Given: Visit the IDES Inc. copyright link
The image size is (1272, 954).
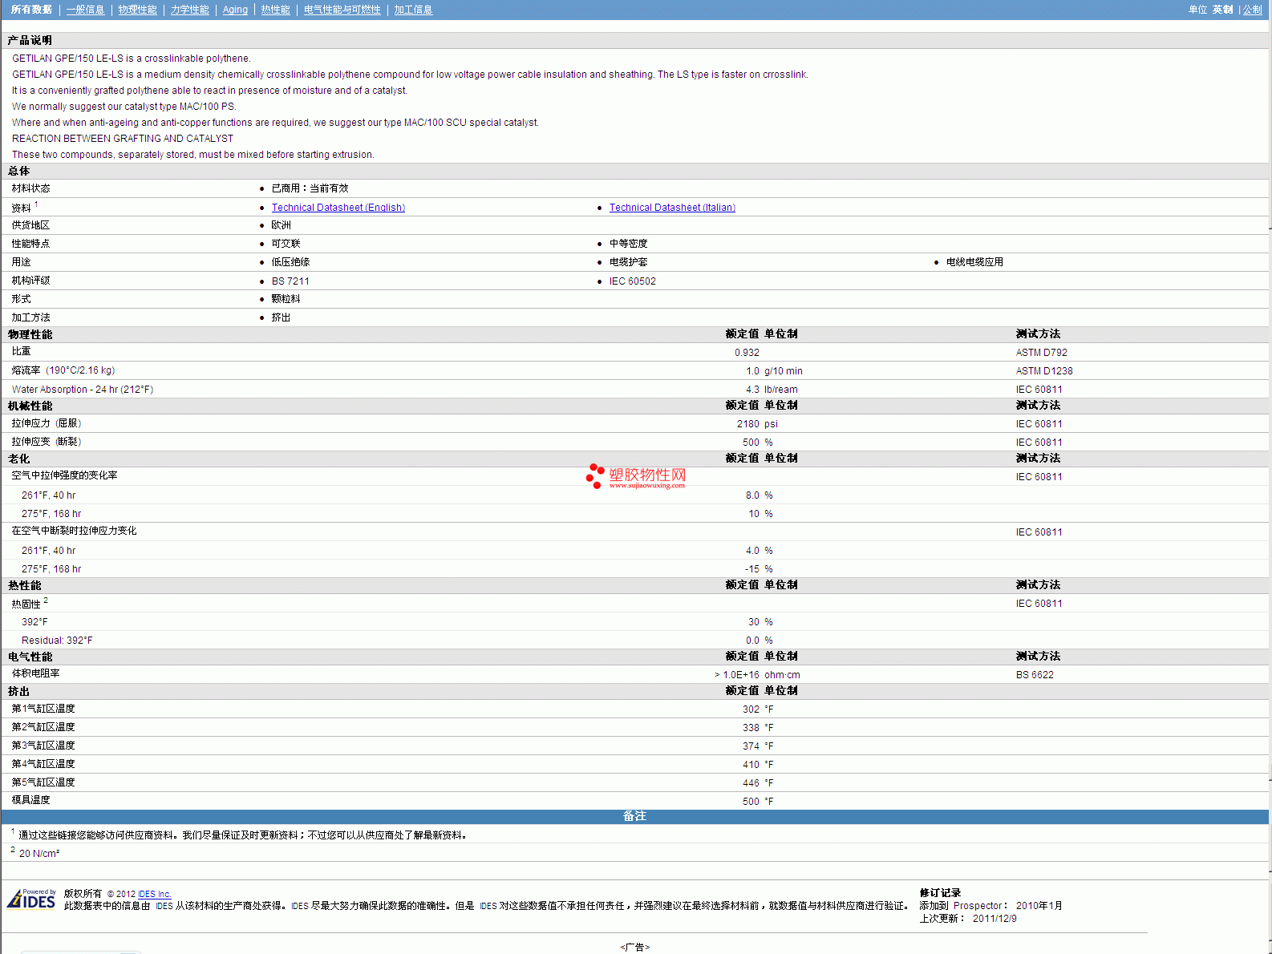Looking at the screenshot, I should coord(154,894).
